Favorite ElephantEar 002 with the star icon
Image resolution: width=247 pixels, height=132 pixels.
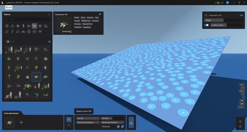(x=100, y=14)
